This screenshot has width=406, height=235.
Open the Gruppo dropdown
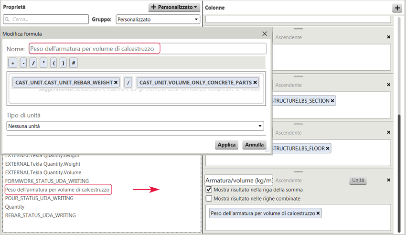[158, 20]
